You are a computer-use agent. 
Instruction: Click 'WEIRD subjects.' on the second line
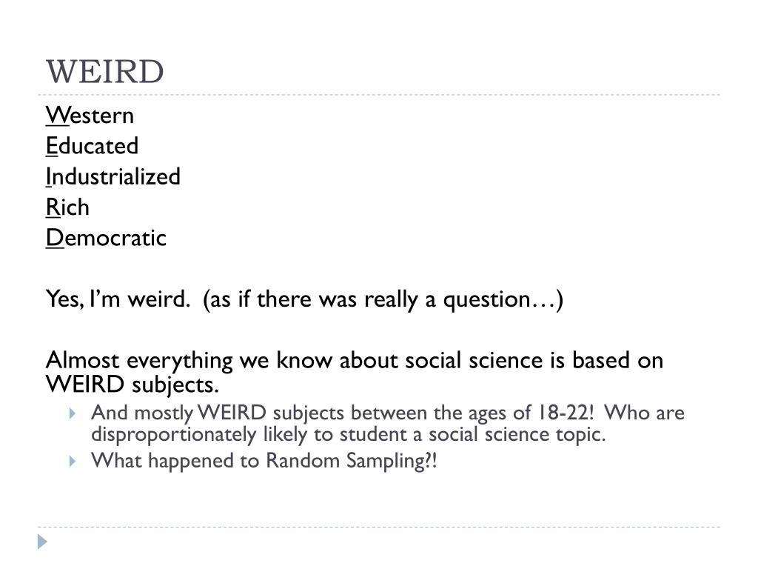pyautogui.click(x=133, y=385)
